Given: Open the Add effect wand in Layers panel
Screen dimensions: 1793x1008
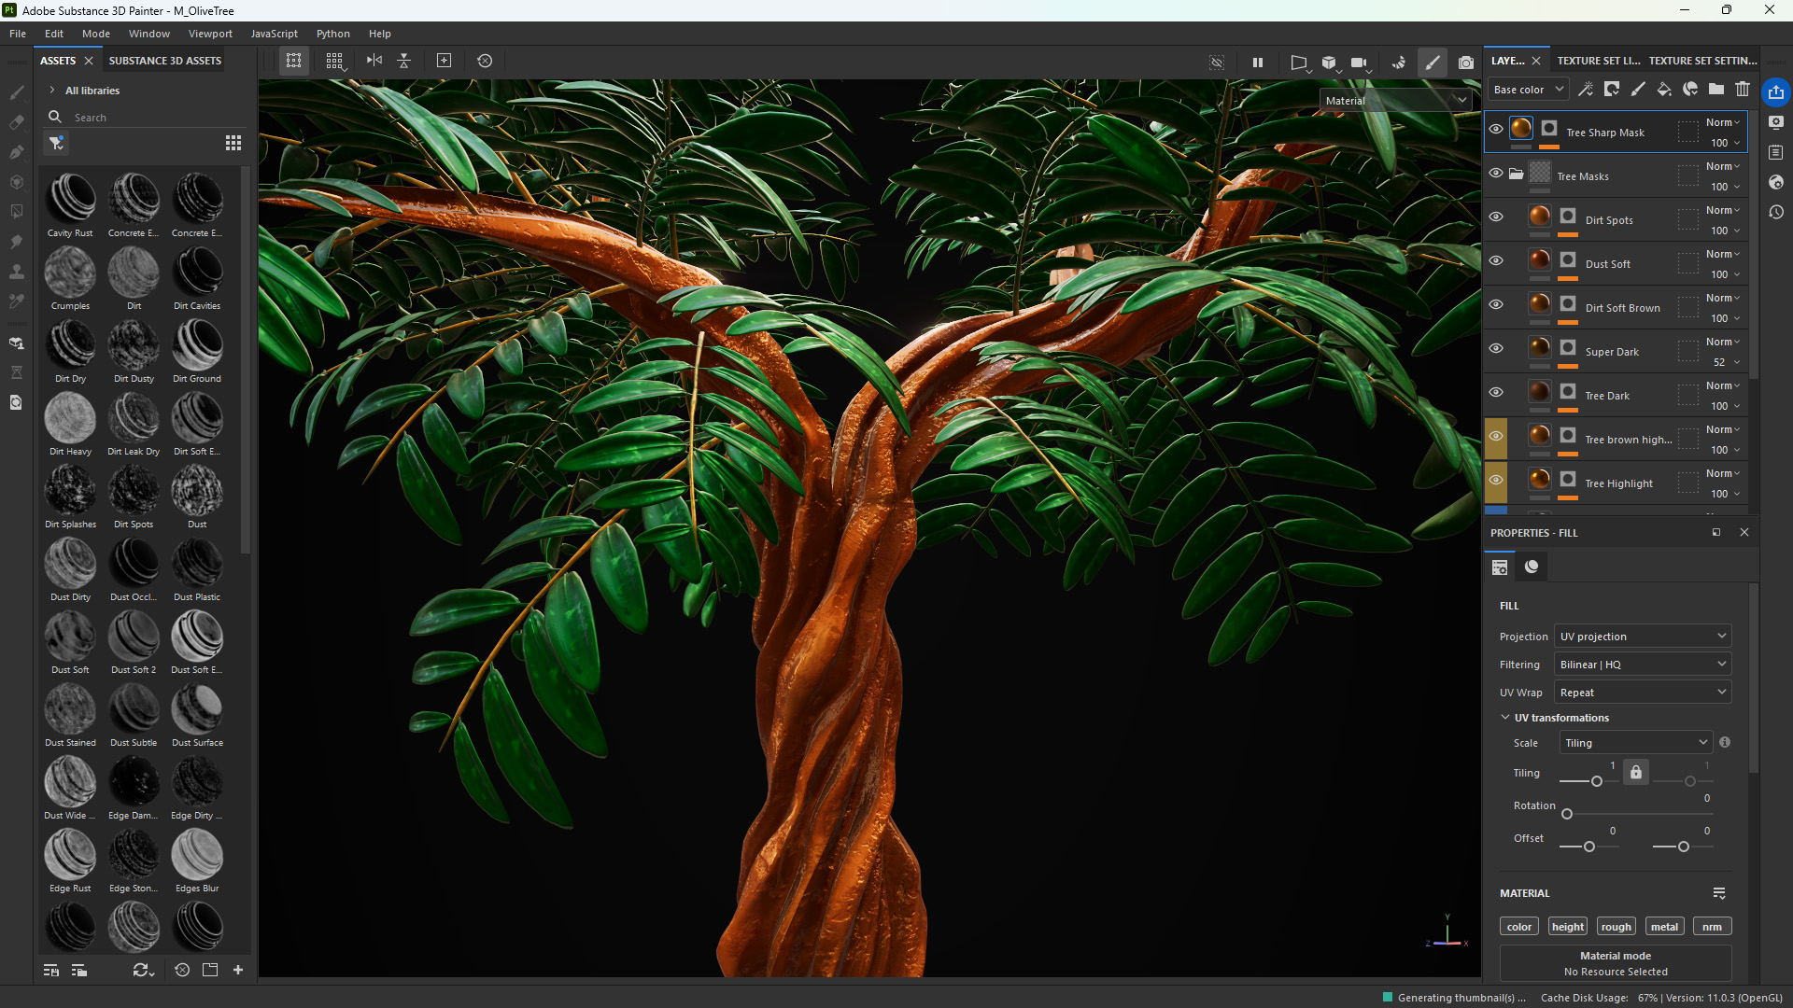Looking at the screenshot, I should (1587, 89).
